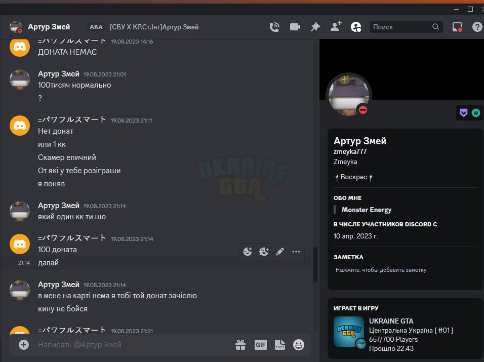Start a voice call with Артур Змей

[274, 27]
